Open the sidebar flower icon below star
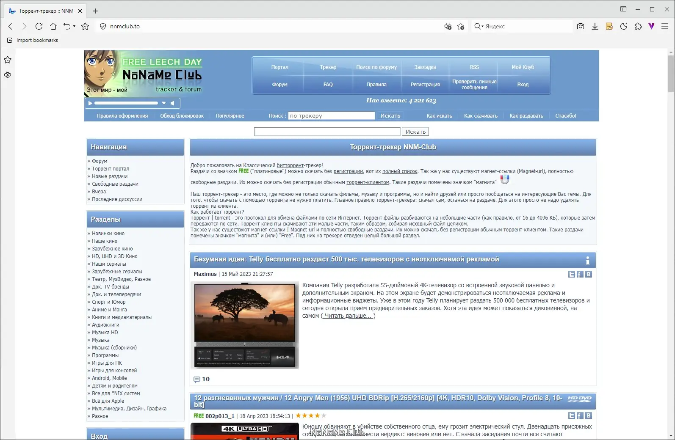 [8, 75]
